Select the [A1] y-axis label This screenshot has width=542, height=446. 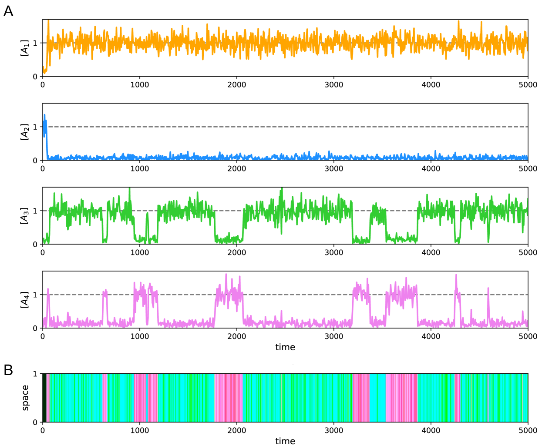(x=25, y=48)
